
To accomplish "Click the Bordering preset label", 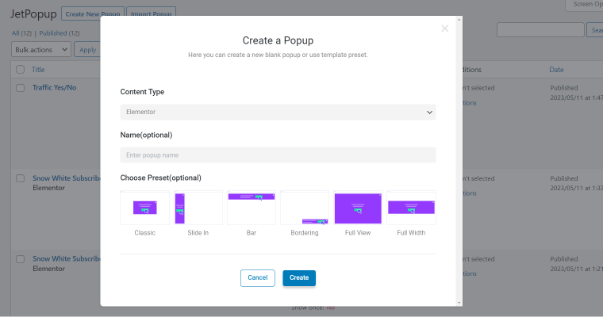I will pyautogui.click(x=305, y=233).
